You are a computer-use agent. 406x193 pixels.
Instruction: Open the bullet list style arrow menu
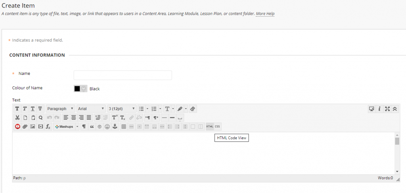[147, 109]
